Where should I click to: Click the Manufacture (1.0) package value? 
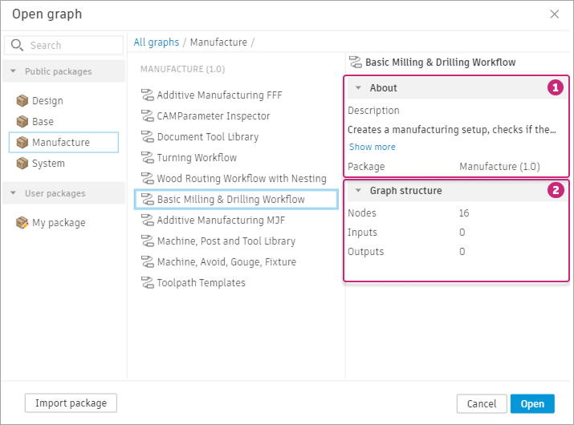pos(499,167)
